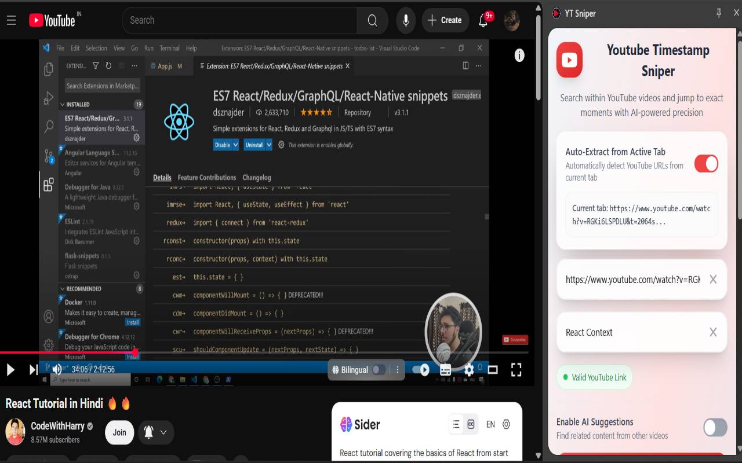Toggle subtitles with the CC icon

445,369
